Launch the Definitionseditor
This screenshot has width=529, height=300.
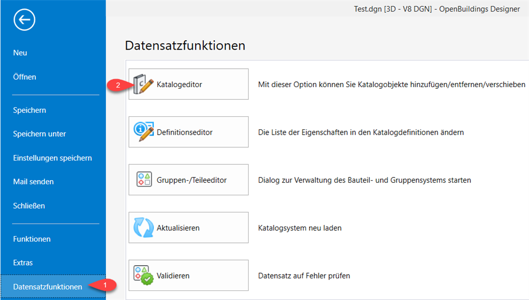pyautogui.click(x=188, y=132)
